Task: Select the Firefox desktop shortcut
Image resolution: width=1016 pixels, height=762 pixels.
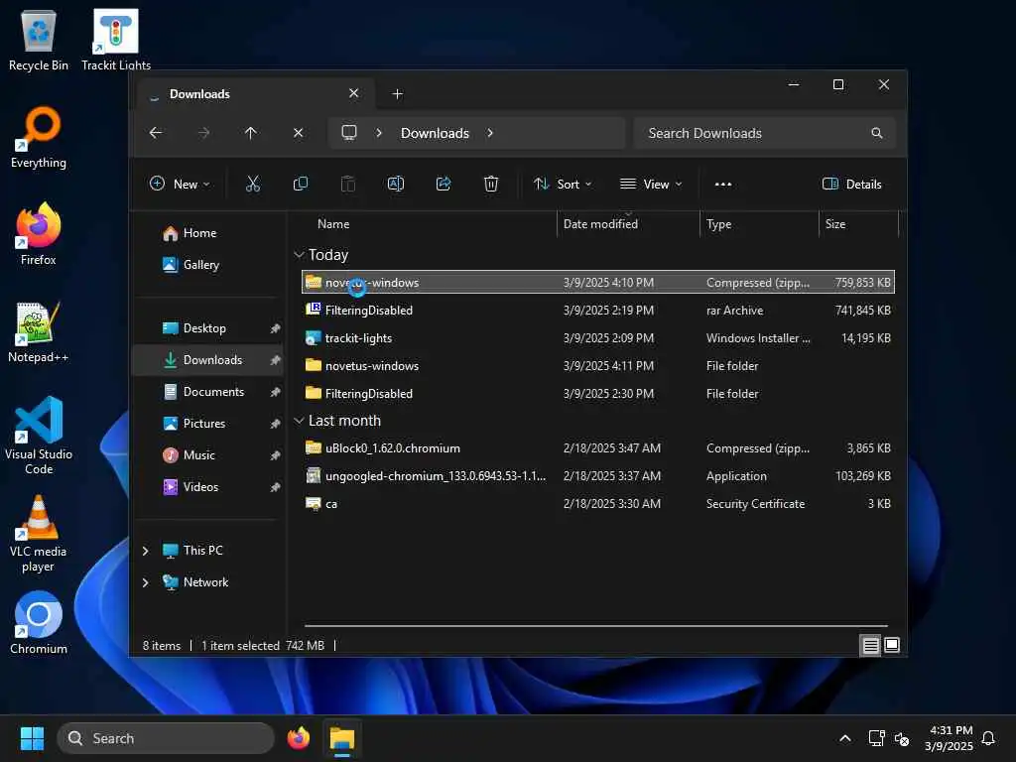Action: click(x=39, y=234)
